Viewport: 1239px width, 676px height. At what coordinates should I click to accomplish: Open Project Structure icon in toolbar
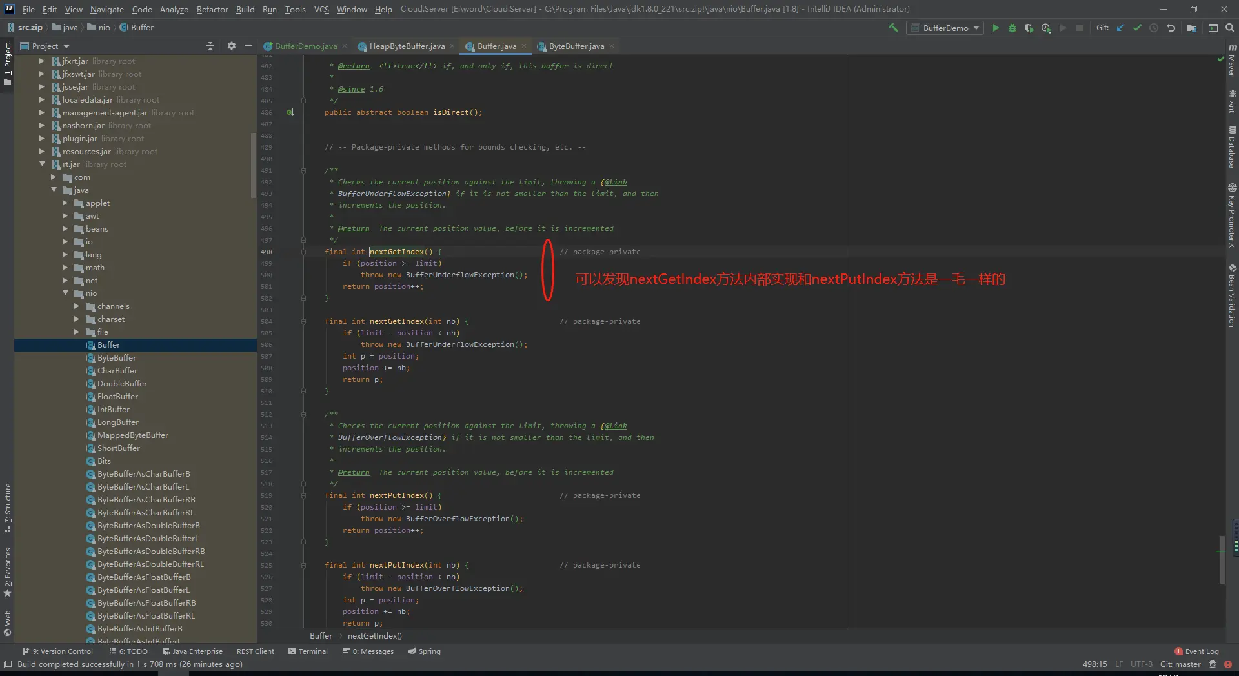pyautogui.click(x=1192, y=28)
